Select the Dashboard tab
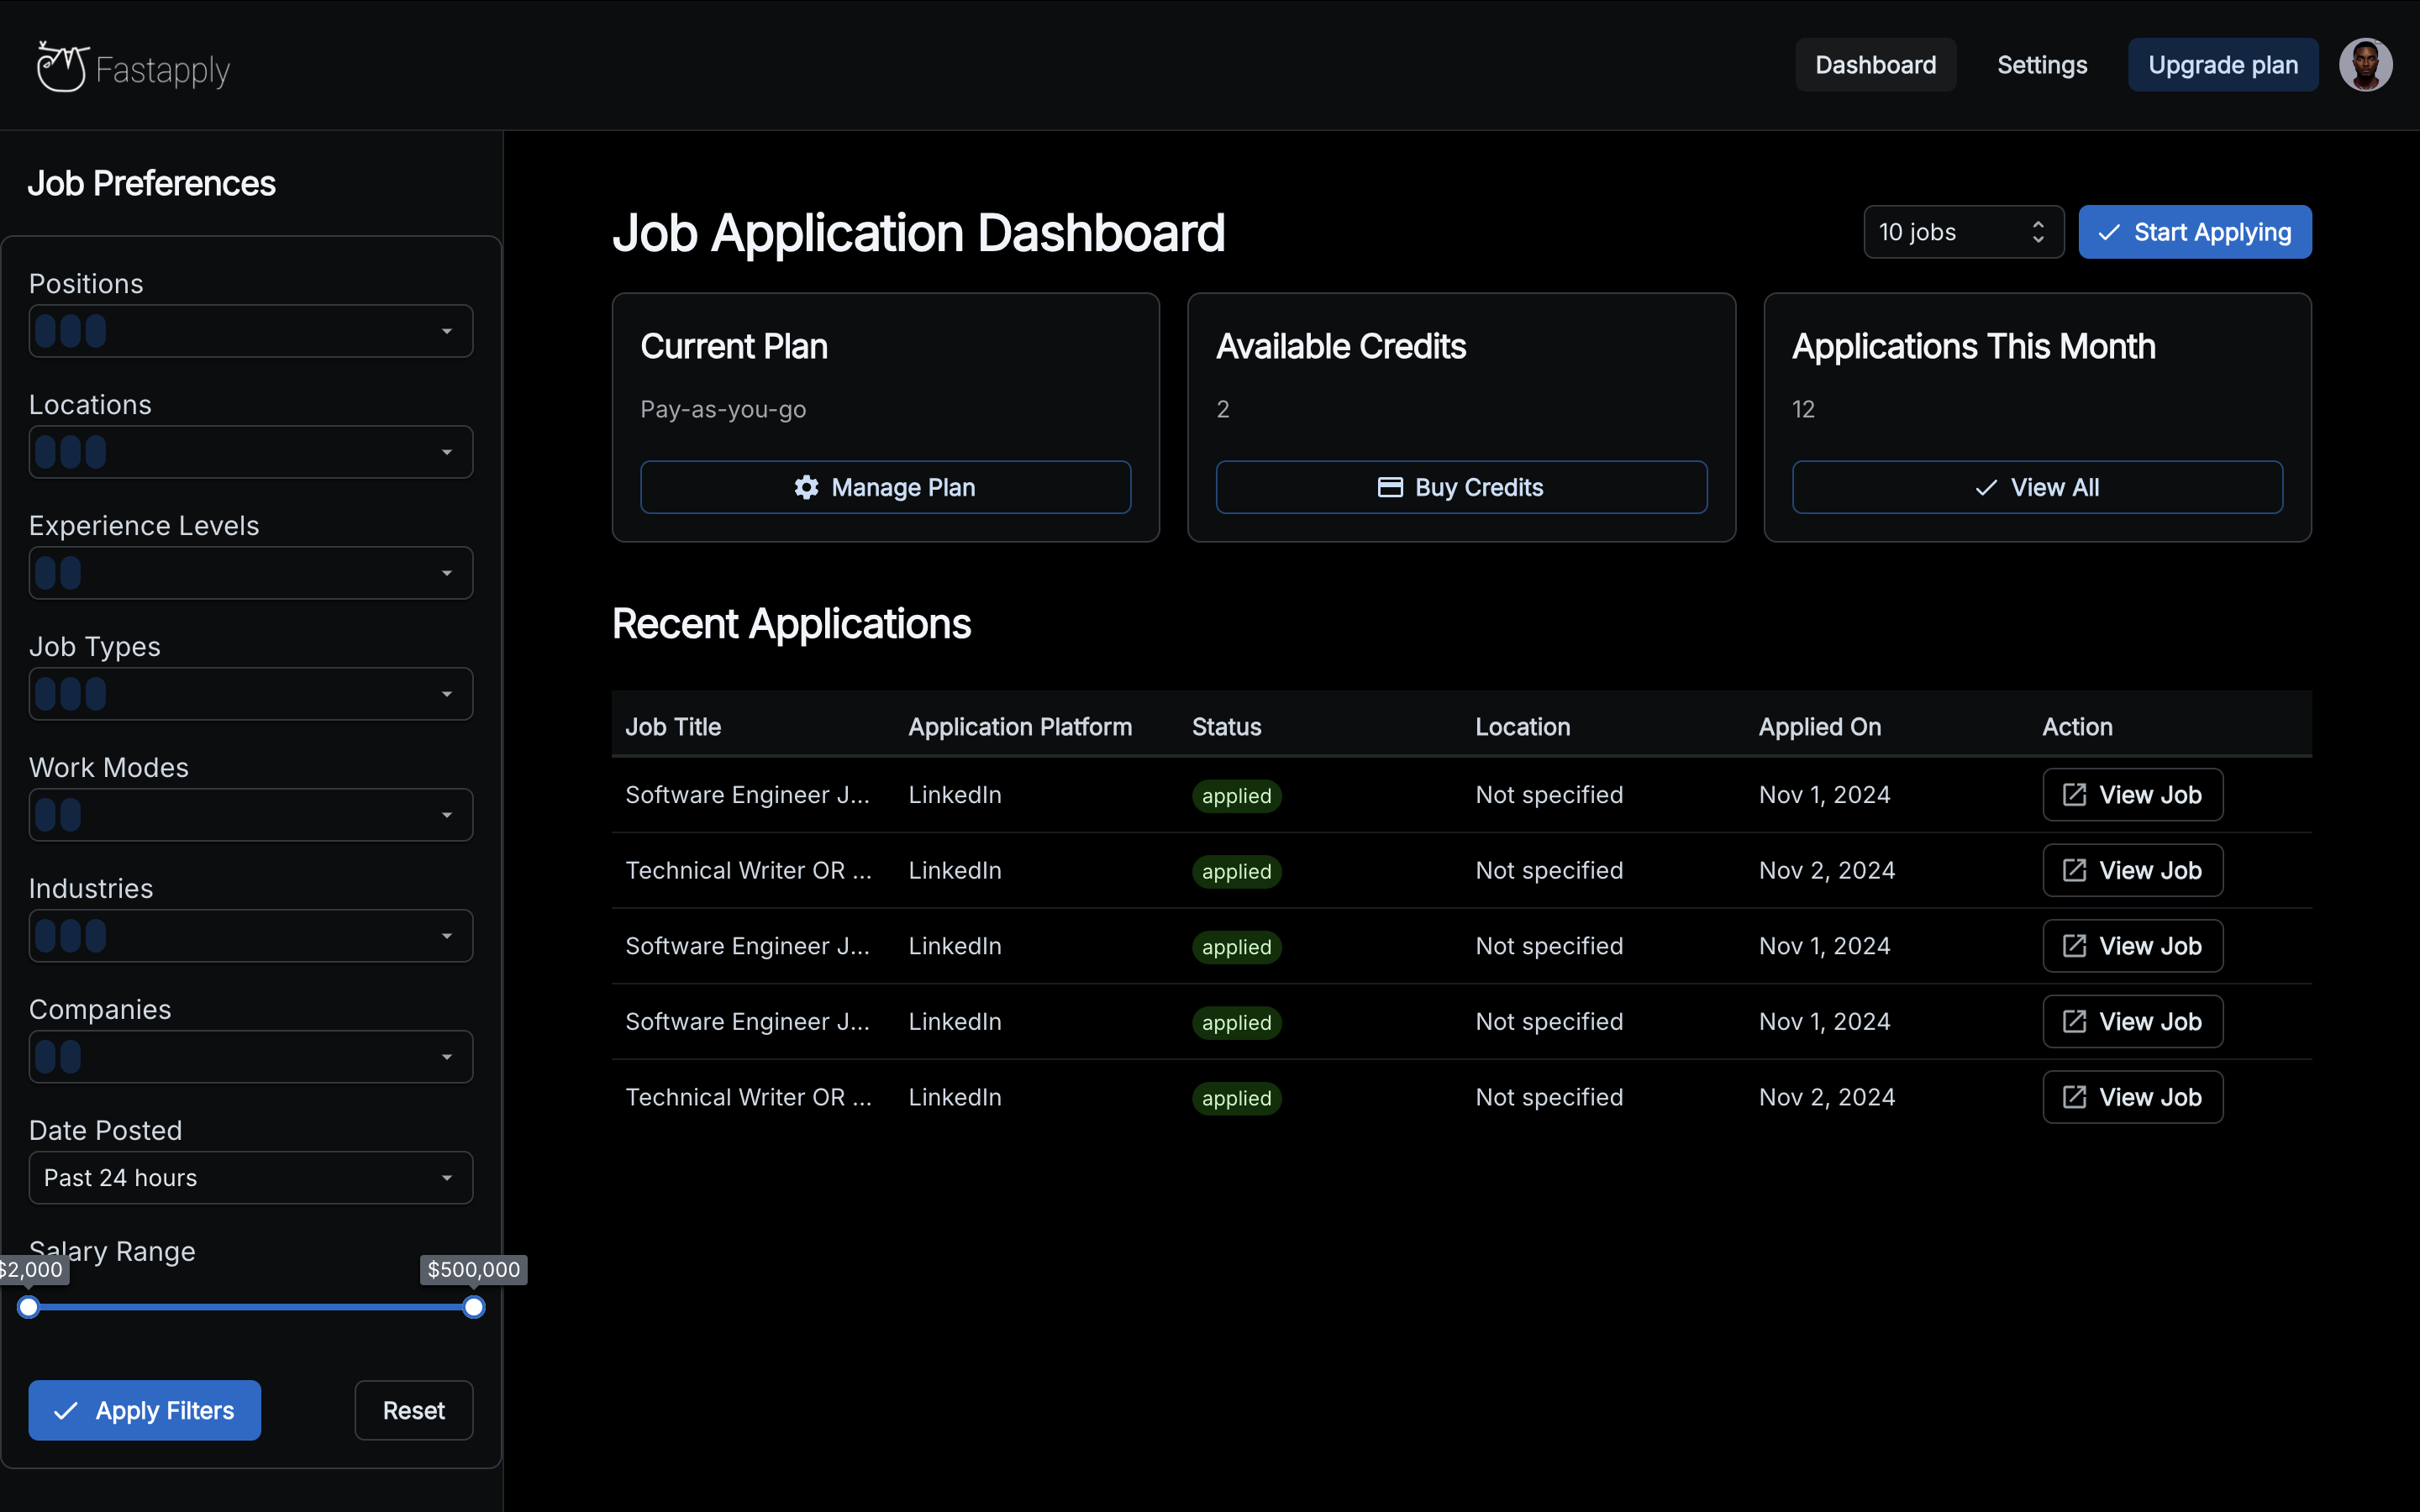This screenshot has height=1512, width=2420. point(1875,64)
